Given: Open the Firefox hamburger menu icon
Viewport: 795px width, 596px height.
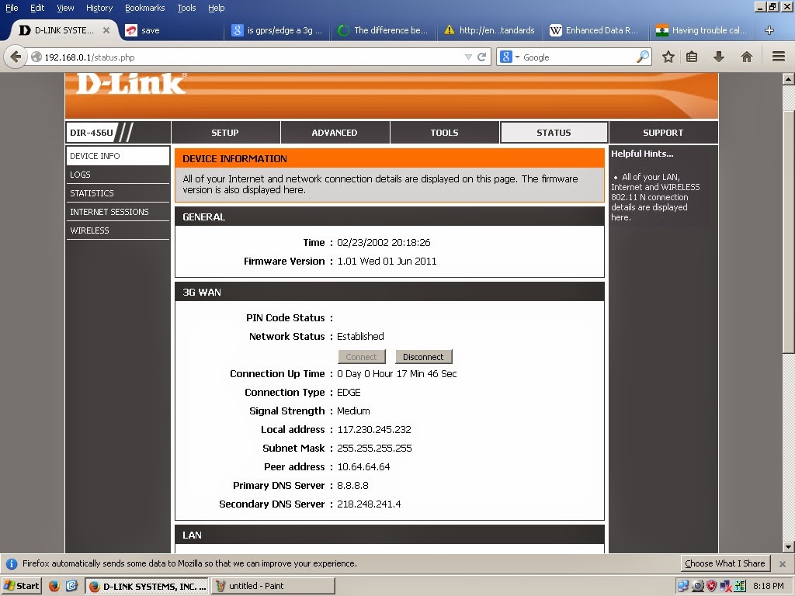Looking at the screenshot, I should (776, 57).
